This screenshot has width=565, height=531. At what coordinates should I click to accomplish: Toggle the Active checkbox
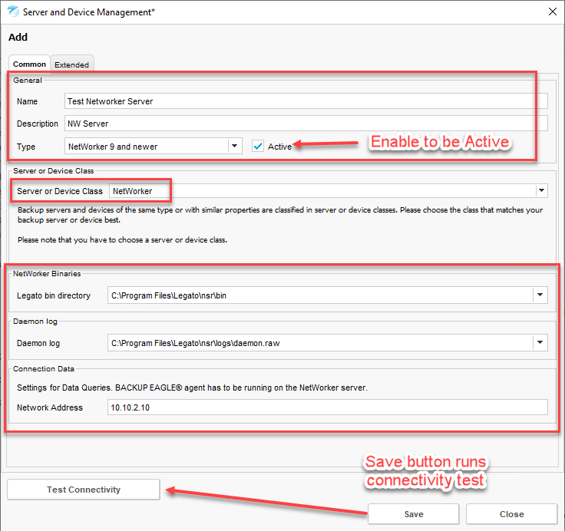258,146
